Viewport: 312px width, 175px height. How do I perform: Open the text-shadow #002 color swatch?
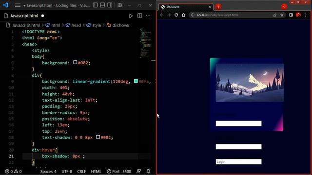pos(98,137)
